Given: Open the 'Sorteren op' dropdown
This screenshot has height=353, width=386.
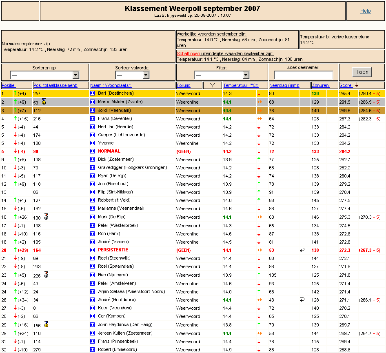Looking at the screenshot, I should point(44,75).
